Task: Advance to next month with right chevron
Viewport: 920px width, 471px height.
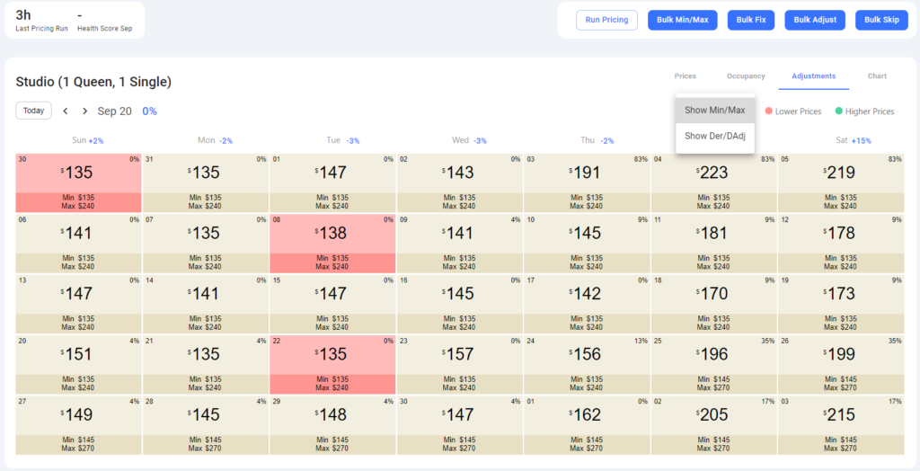Action: [85, 111]
